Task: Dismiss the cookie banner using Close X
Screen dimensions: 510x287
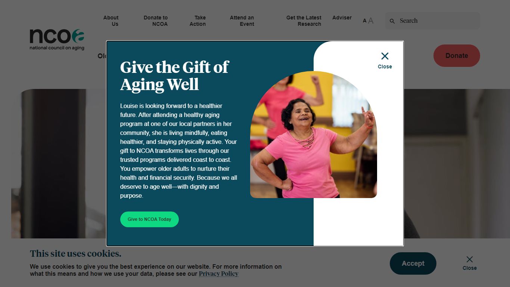Action: point(469,263)
